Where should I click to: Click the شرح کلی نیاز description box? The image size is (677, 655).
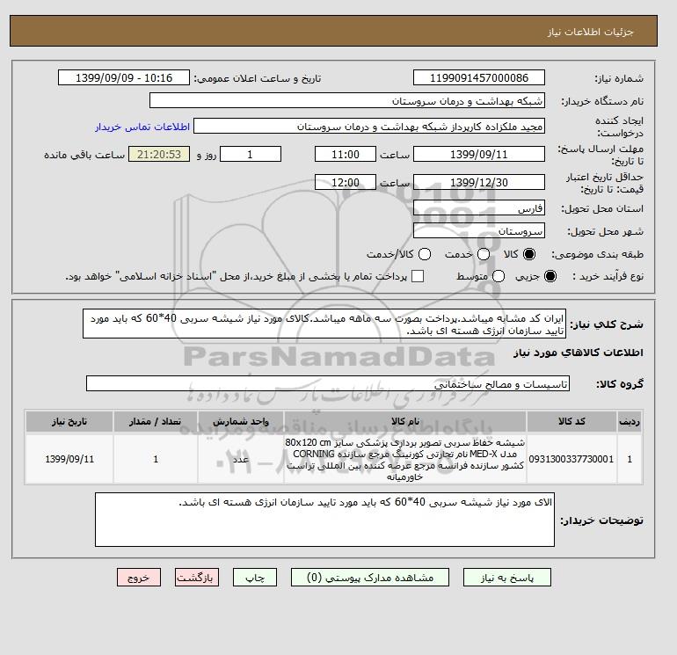click(324, 324)
